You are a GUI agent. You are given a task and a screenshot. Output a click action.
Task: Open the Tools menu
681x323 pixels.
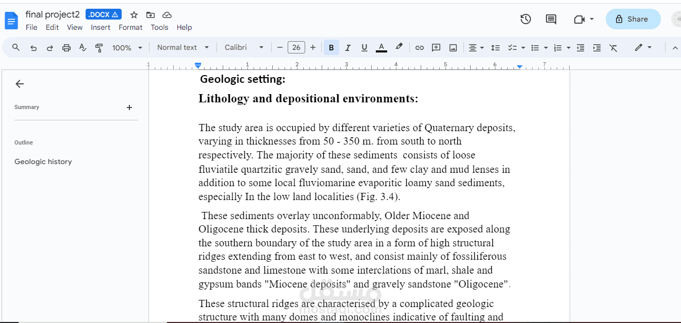(159, 27)
